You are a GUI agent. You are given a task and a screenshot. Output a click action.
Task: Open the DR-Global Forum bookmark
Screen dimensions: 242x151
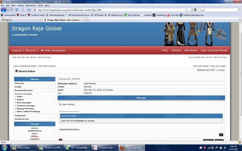point(114,15)
